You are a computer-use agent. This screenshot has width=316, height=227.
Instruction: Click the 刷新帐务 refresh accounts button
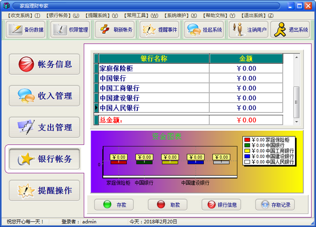point(115,30)
